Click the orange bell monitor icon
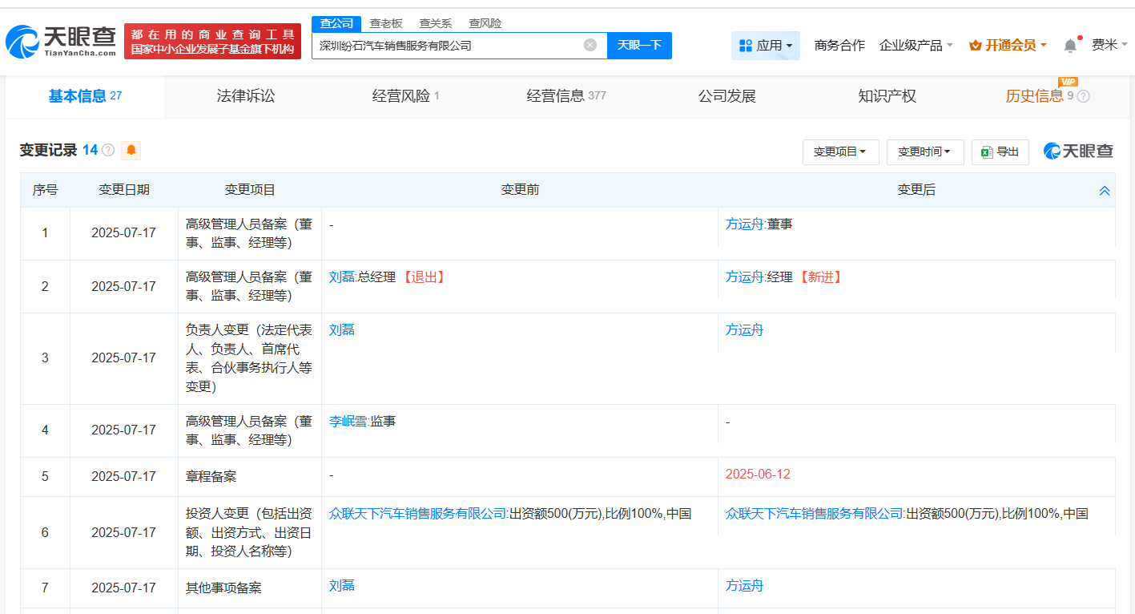Viewport: 1135px width, 614px height. point(131,150)
